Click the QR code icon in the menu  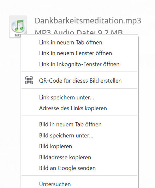pos(29,80)
